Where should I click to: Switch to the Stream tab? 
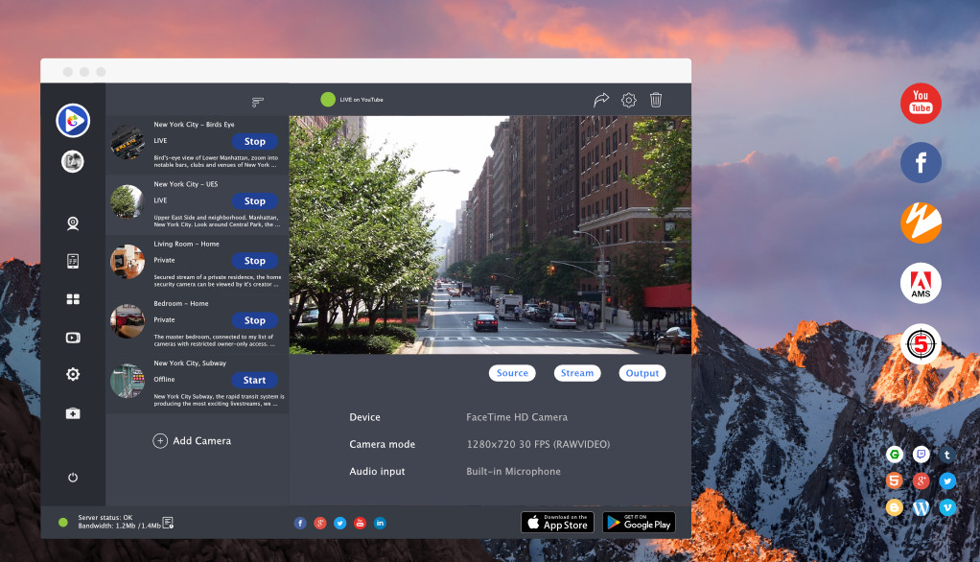[577, 373]
